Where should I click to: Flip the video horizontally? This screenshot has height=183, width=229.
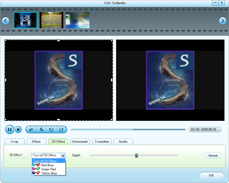tap(31, 130)
